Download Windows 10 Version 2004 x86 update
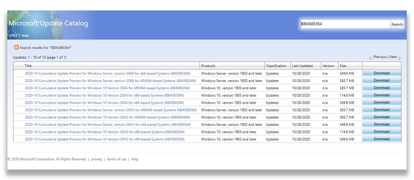The width and height of the screenshot is (414, 180). click(x=382, y=95)
